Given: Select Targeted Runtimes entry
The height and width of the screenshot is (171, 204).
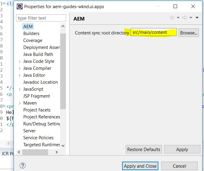Looking at the screenshot, I should [x=42, y=145].
